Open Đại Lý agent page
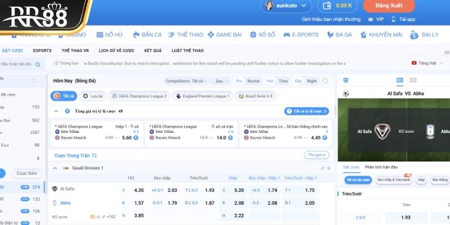The image size is (450, 225). coord(424,35)
